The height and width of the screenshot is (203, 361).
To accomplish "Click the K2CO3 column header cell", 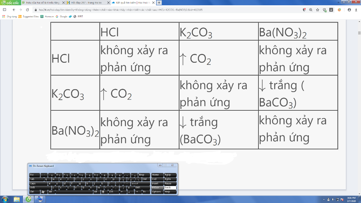I will (219, 31).
